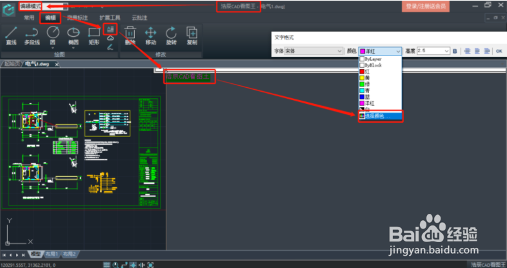Viewport: 507px width, 268px height.
Task: Align text center in text format bar
Action: click(x=477, y=51)
